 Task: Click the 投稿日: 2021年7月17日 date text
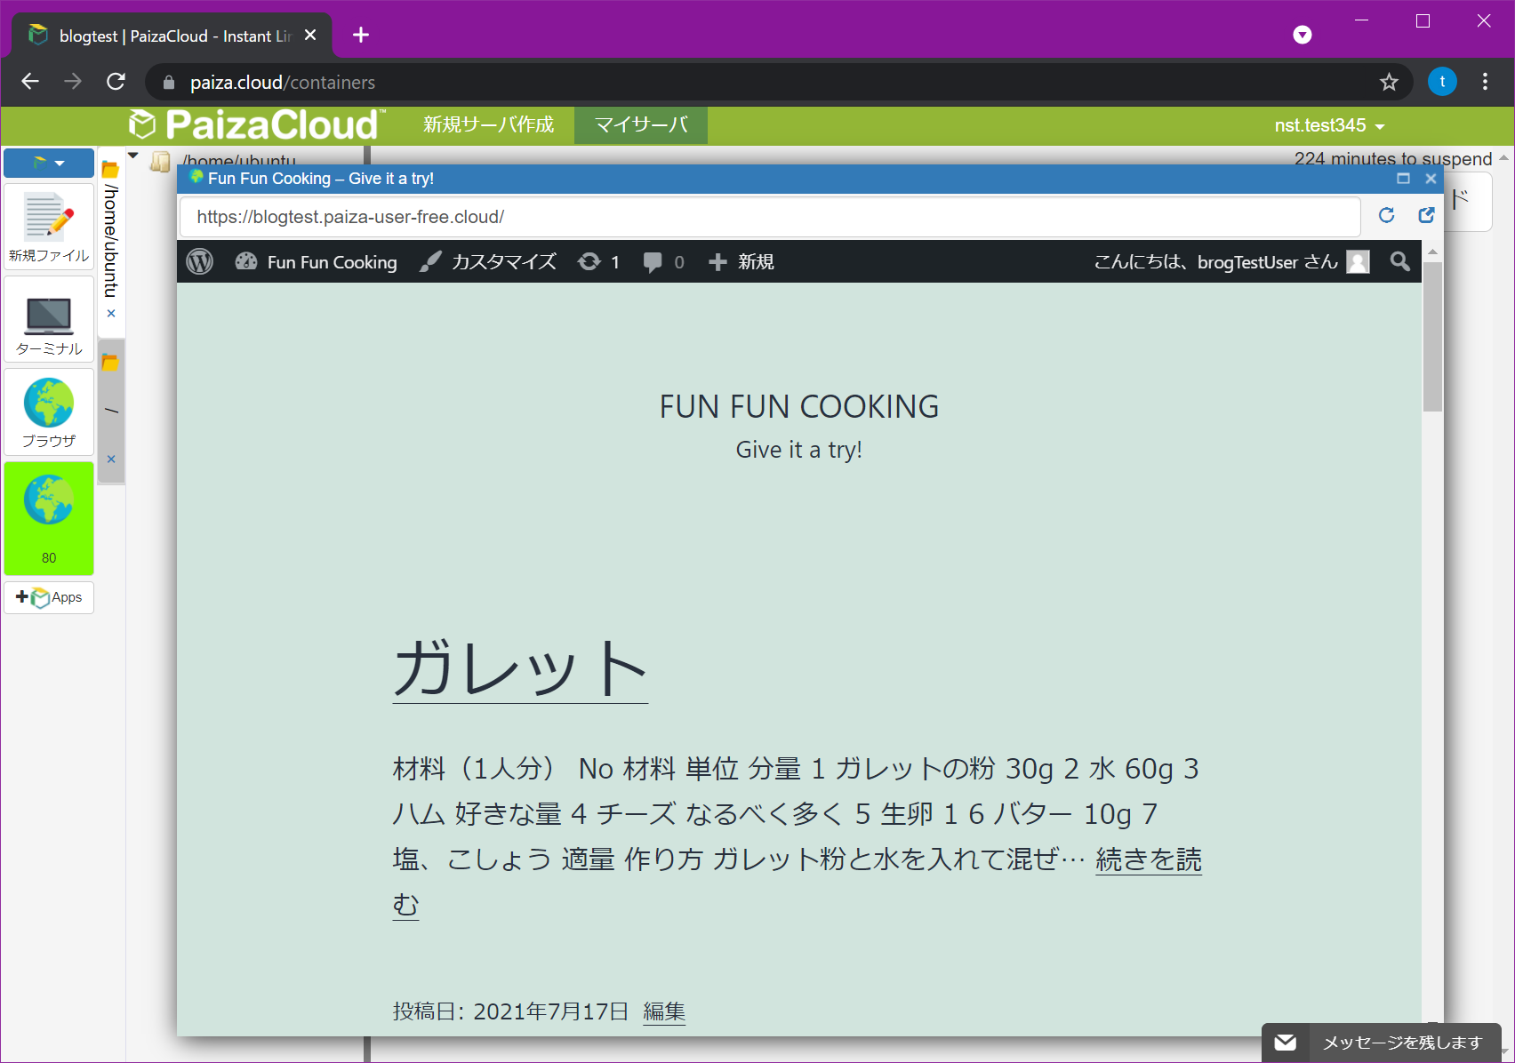point(511,1011)
